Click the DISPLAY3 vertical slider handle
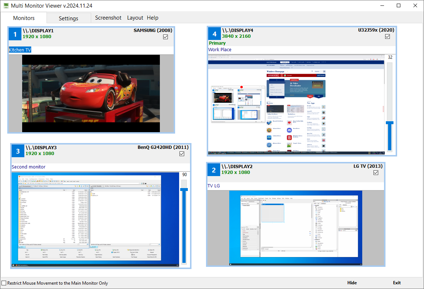The height and width of the screenshot is (289, 424). pyautogui.click(x=184, y=190)
